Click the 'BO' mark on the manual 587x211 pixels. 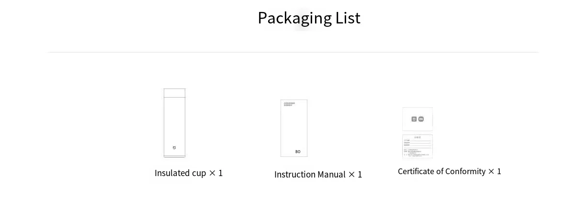click(x=298, y=152)
